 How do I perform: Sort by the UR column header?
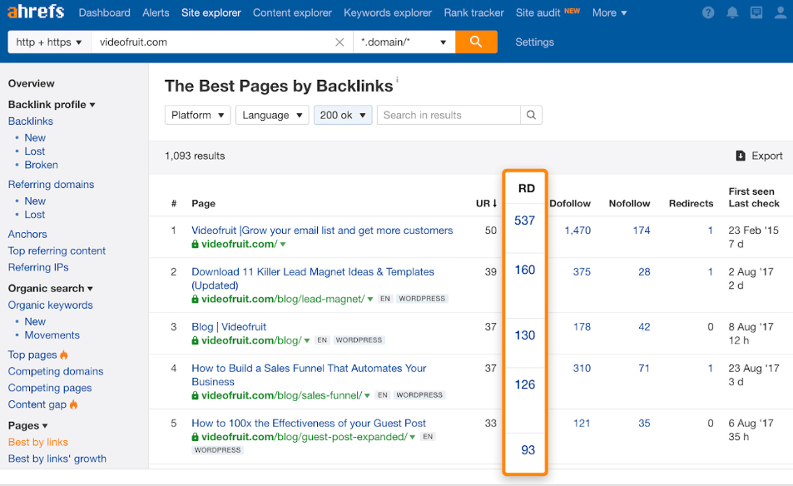[486, 203]
